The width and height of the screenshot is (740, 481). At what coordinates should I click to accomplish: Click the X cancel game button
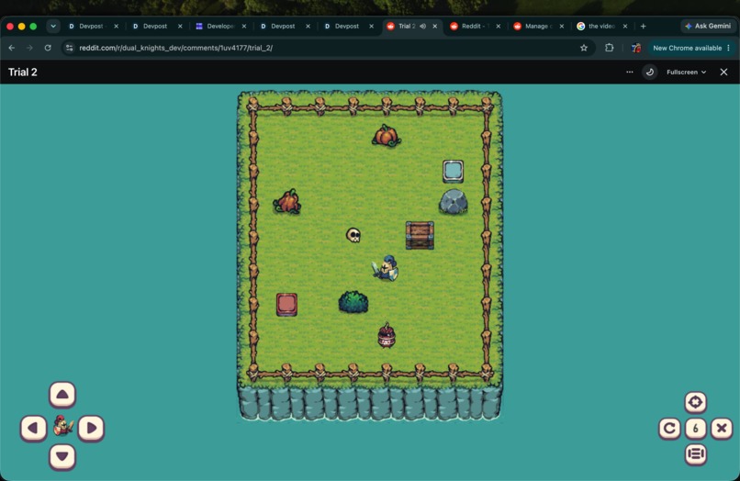pyautogui.click(x=722, y=428)
